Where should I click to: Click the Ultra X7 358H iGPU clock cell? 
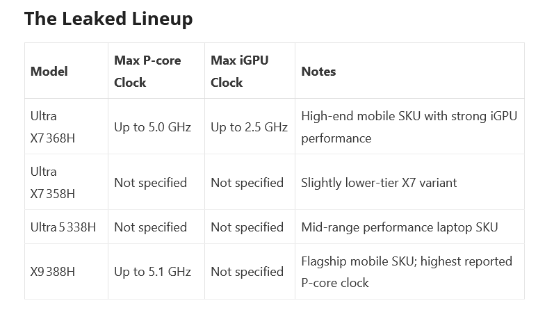[x=247, y=183]
